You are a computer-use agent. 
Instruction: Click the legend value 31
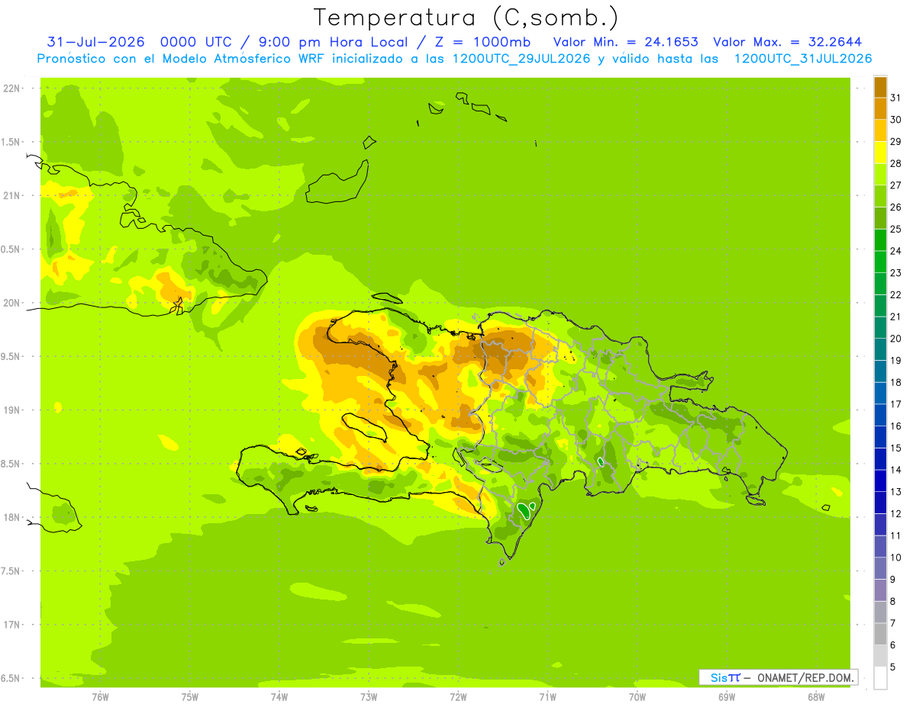tap(895, 97)
